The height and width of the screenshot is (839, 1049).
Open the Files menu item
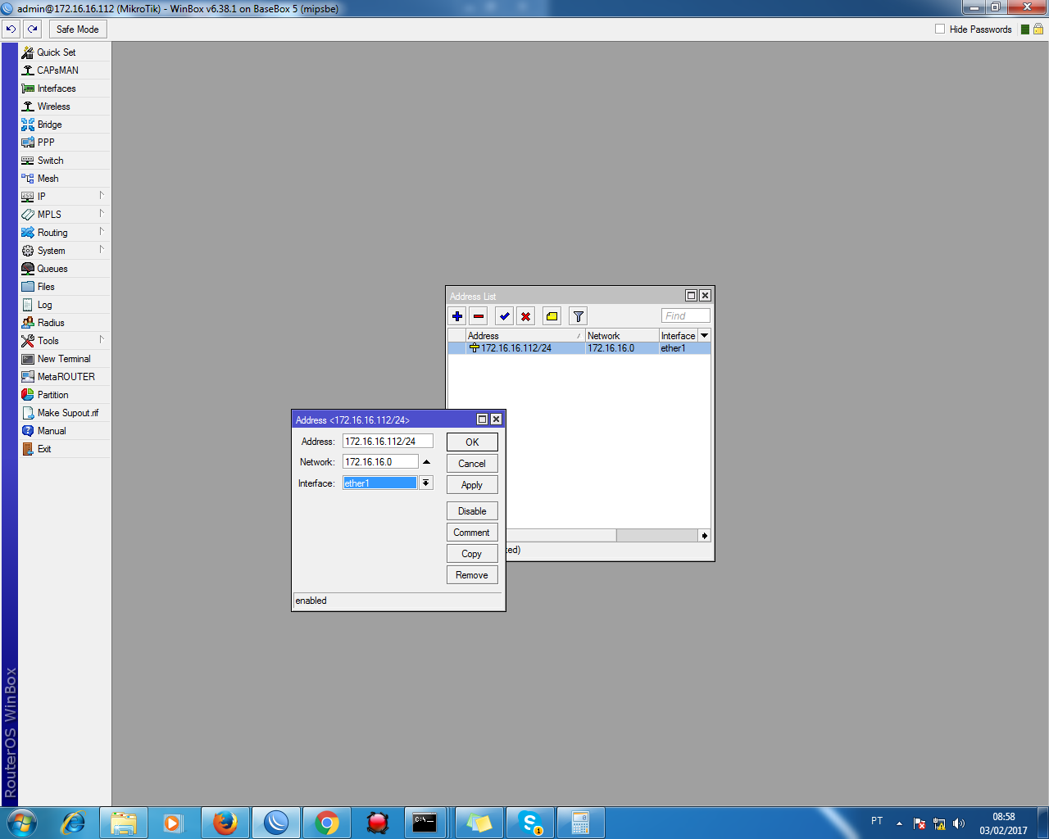click(x=65, y=287)
